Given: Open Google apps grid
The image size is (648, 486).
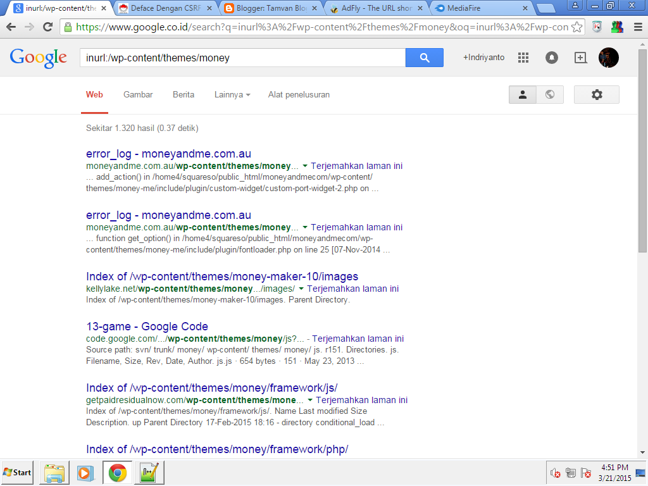Looking at the screenshot, I should pyautogui.click(x=523, y=58).
